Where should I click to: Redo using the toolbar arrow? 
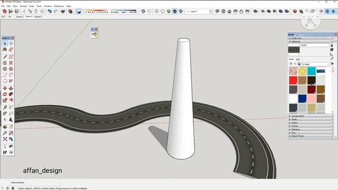click(55, 11)
